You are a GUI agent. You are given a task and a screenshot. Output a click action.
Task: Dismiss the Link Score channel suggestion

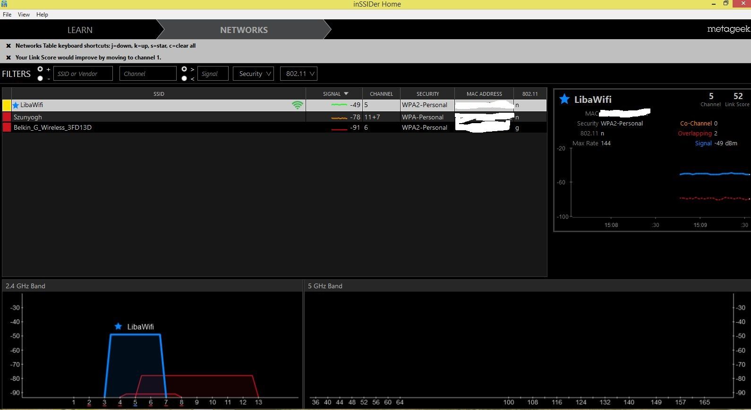click(8, 58)
